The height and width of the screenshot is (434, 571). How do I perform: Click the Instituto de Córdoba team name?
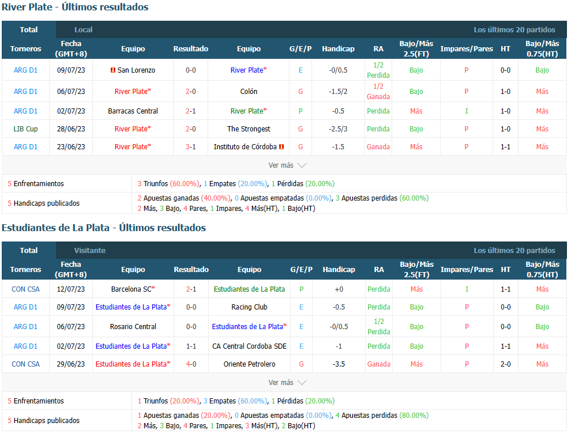[245, 147]
